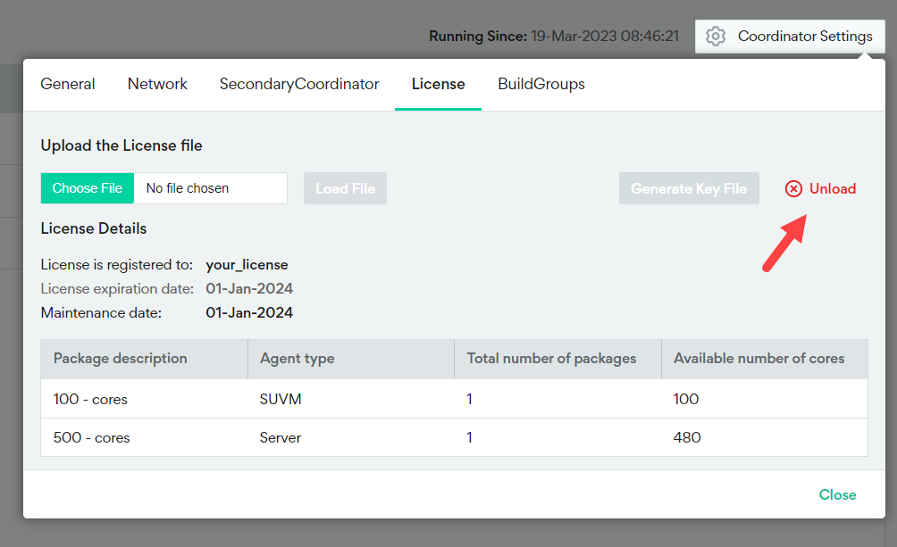Open the Network tab
Image resolution: width=897 pixels, height=547 pixels.
tap(157, 84)
